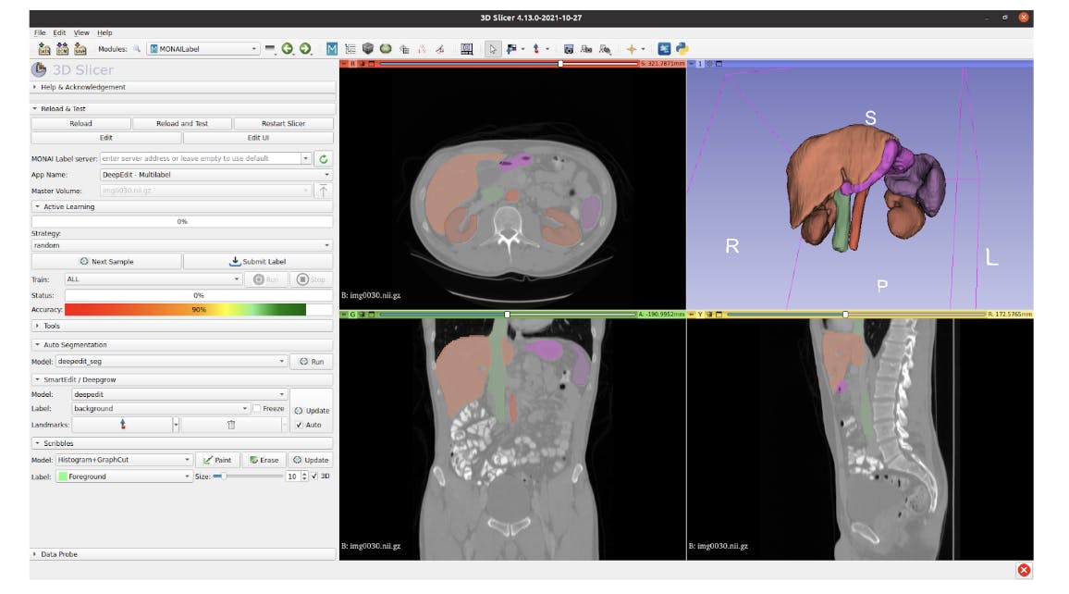The image size is (1069, 594).
Task: Toggle the red slice view pin icon
Action: [x=344, y=64]
